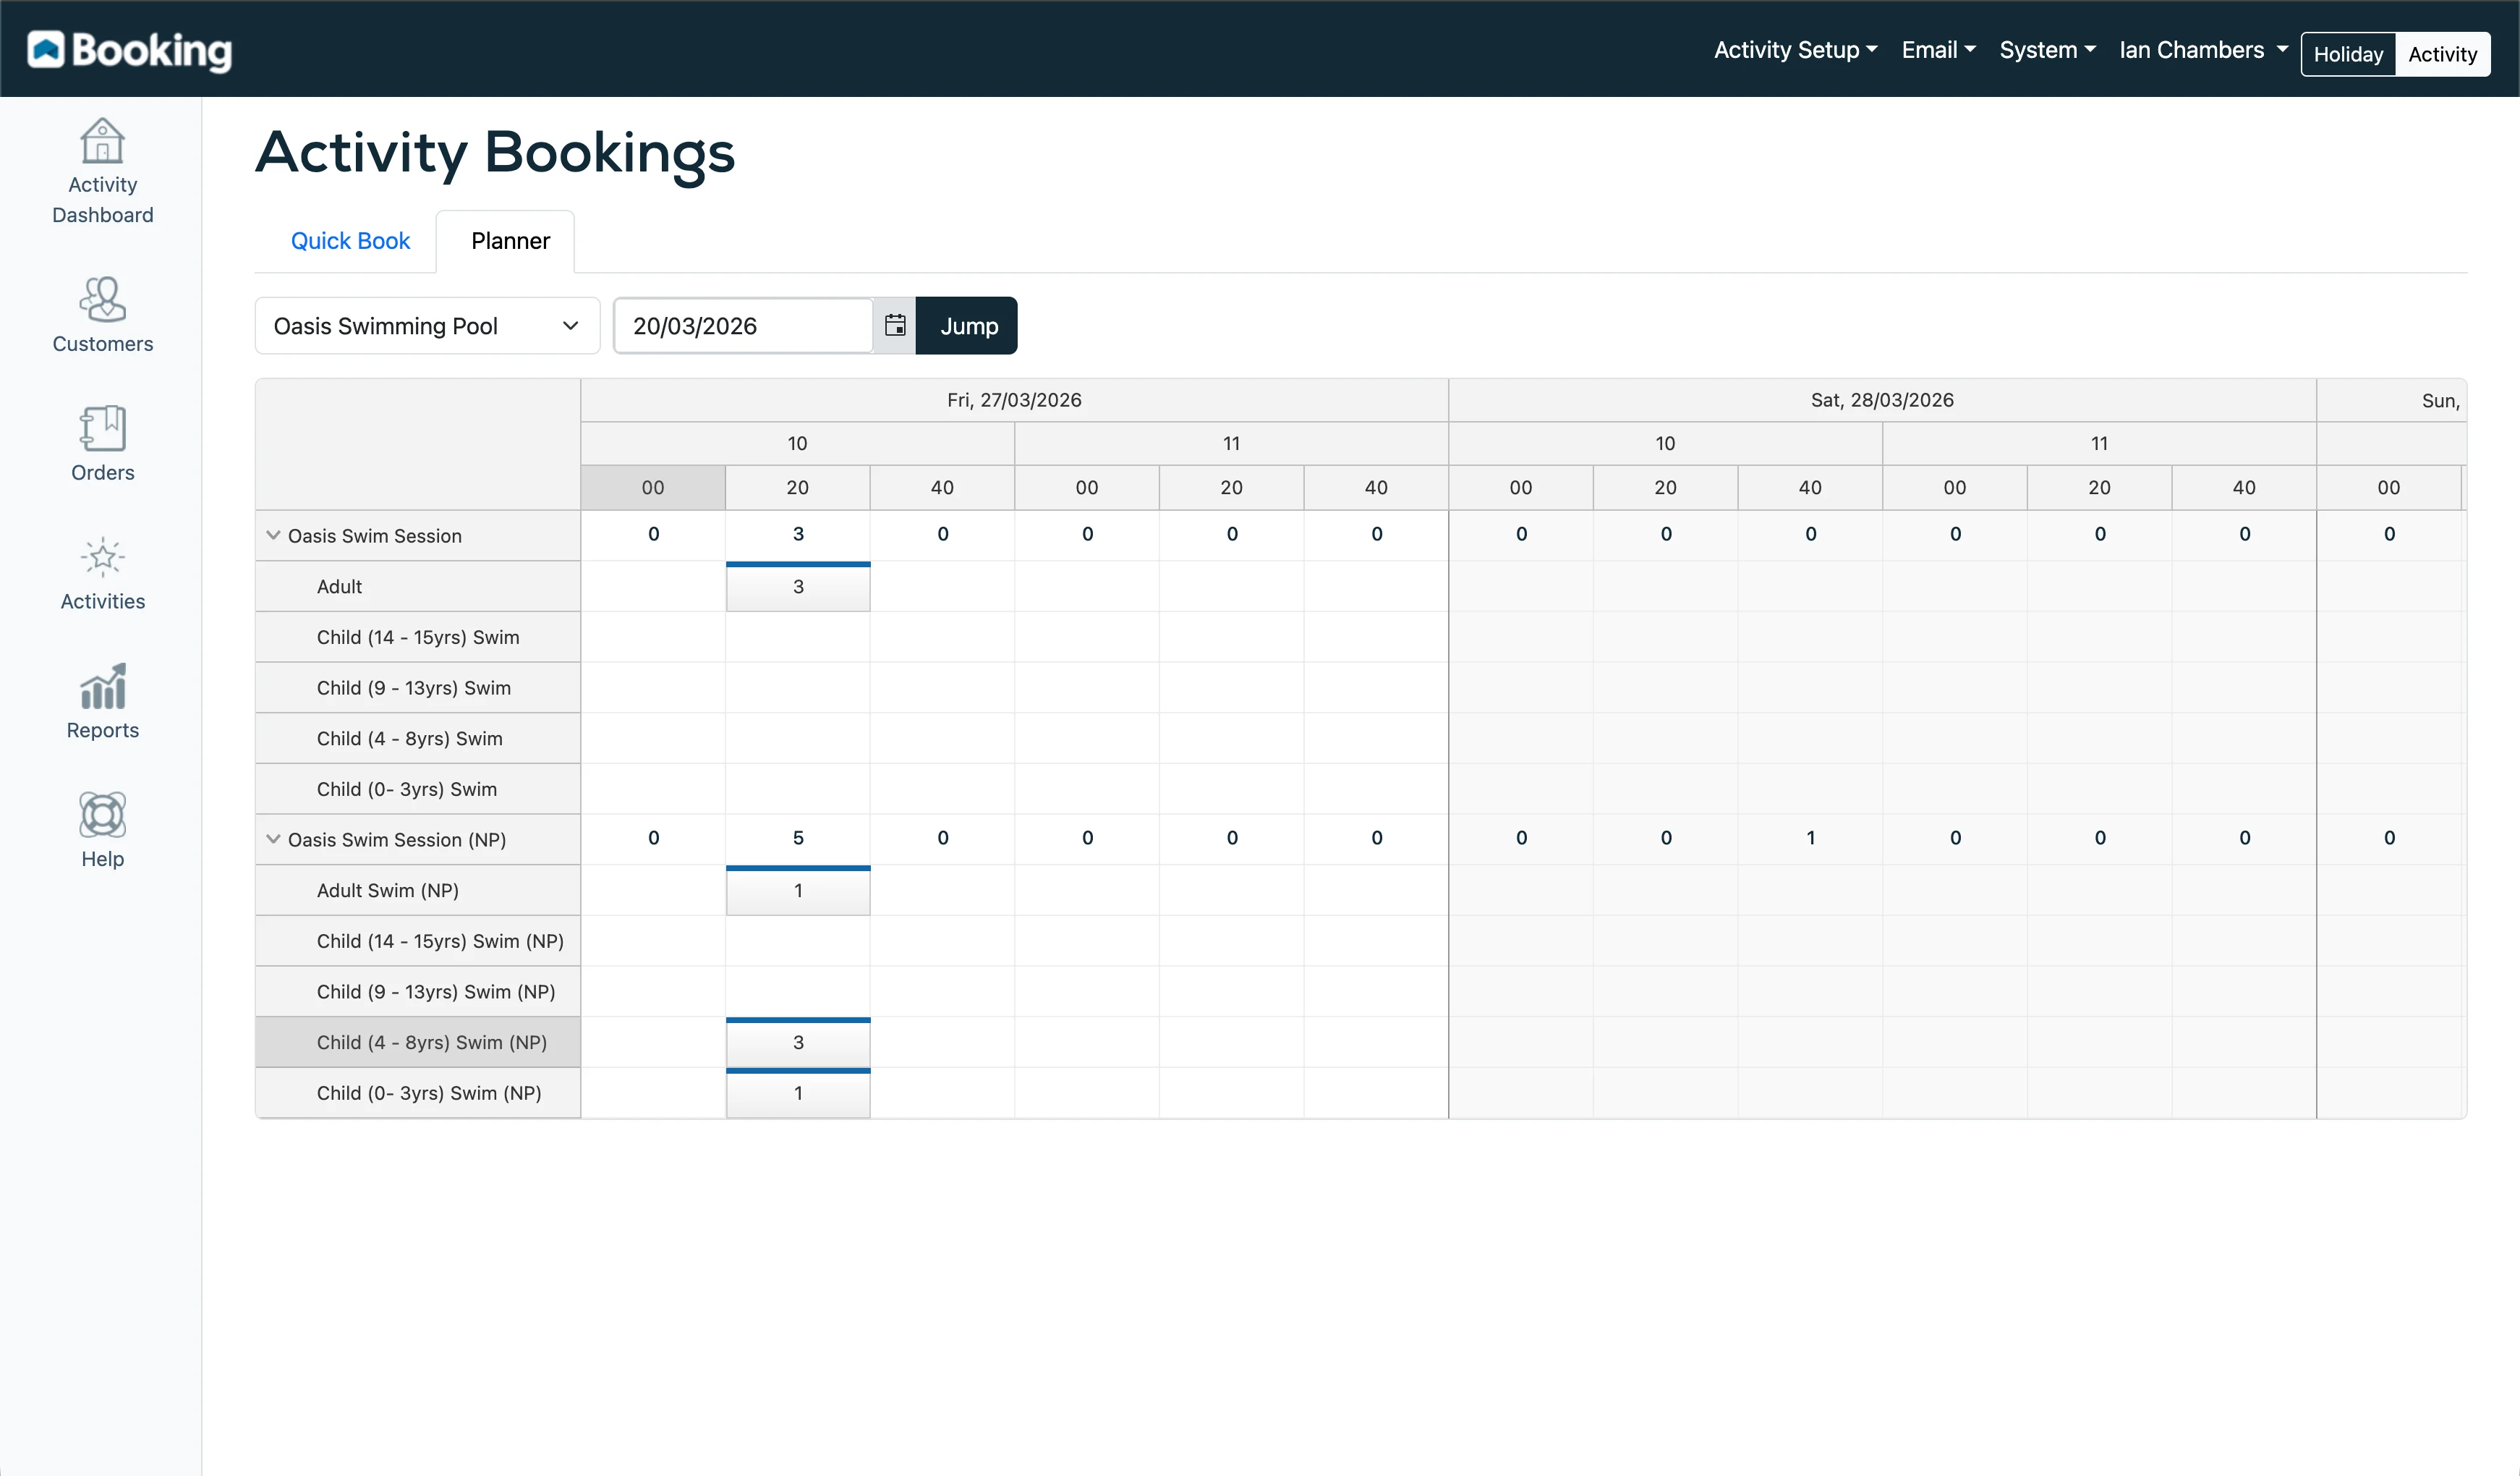Select Adult Swim (NP) row label
Image resolution: width=2520 pixels, height=1476 pixels.
(x=418, y=891)
